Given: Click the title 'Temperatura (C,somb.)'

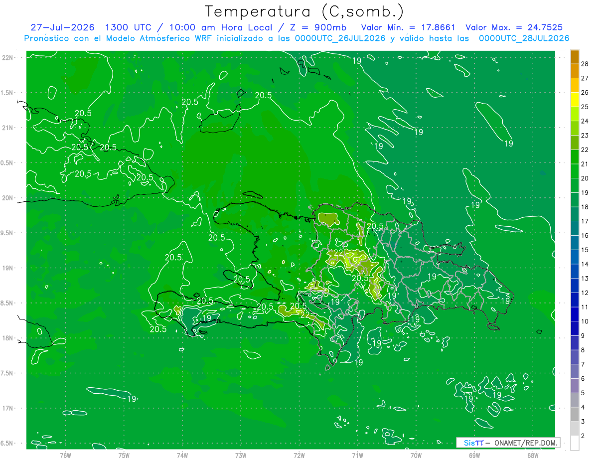Looking at the screenshot, I should click(x=304, y=11).
